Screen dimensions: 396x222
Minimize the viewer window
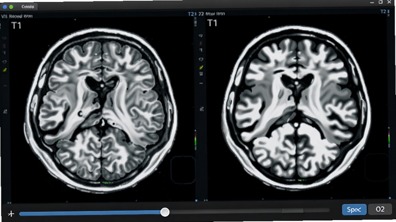pos(372,2)
